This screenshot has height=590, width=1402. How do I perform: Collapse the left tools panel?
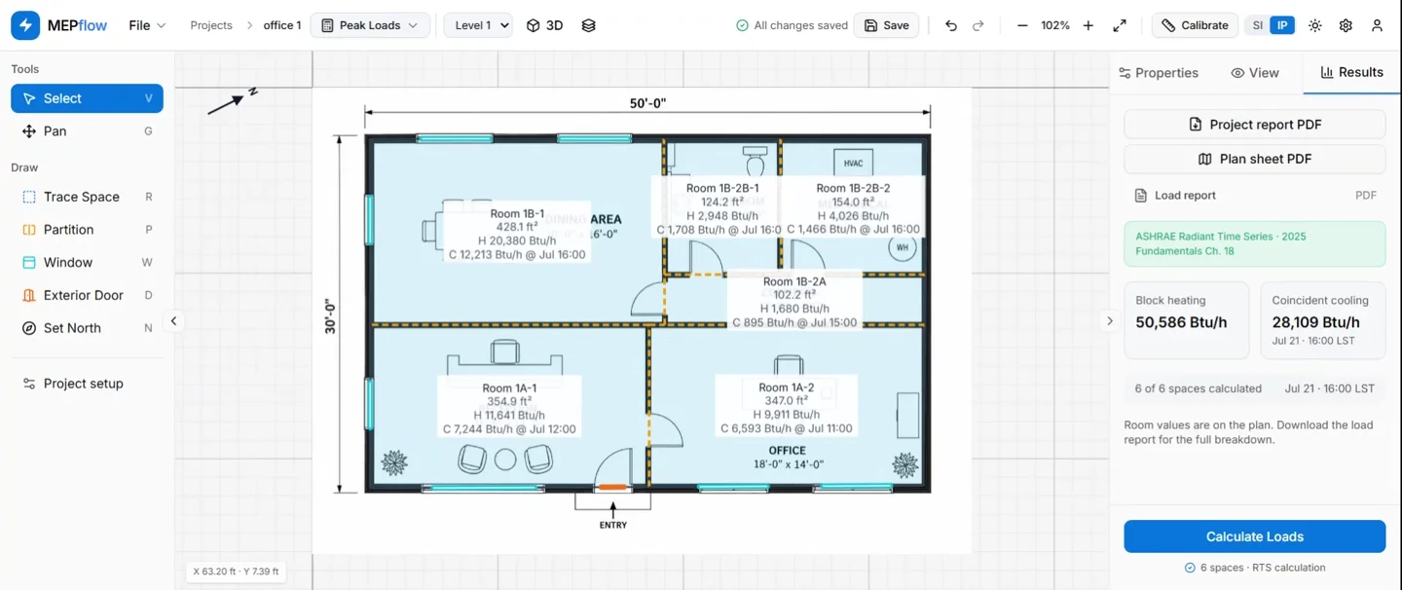pyautogui.click(x=173, y=321)
